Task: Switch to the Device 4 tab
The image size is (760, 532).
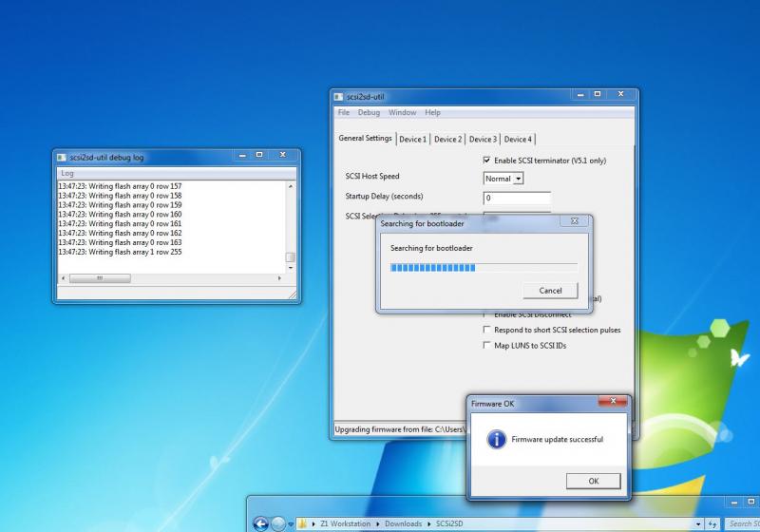Action: click(x=518, y=139)
